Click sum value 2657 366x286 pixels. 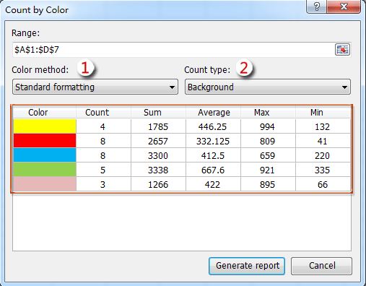(x=158, y=142)
